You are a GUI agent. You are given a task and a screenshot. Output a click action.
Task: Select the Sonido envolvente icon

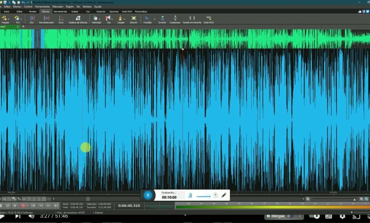click(x=192, y=19)
